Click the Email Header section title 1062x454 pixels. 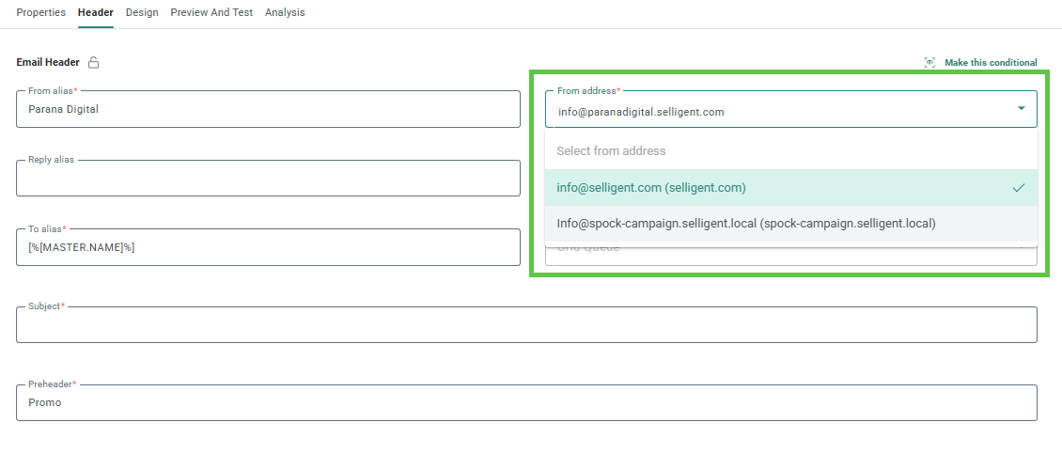48,63
